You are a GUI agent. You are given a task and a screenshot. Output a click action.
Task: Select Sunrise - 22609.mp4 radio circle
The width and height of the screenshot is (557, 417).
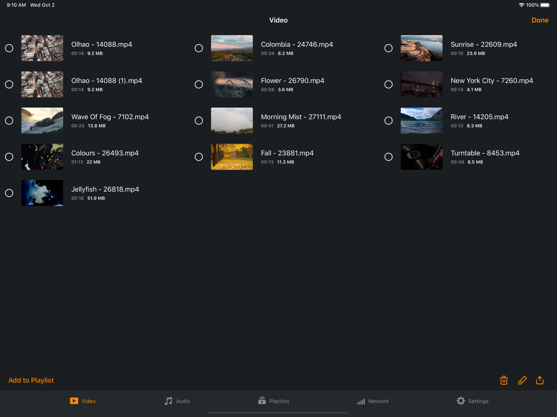point(388,48)
